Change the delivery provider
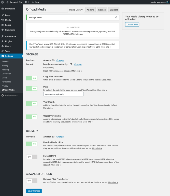 tap(60, 137)
